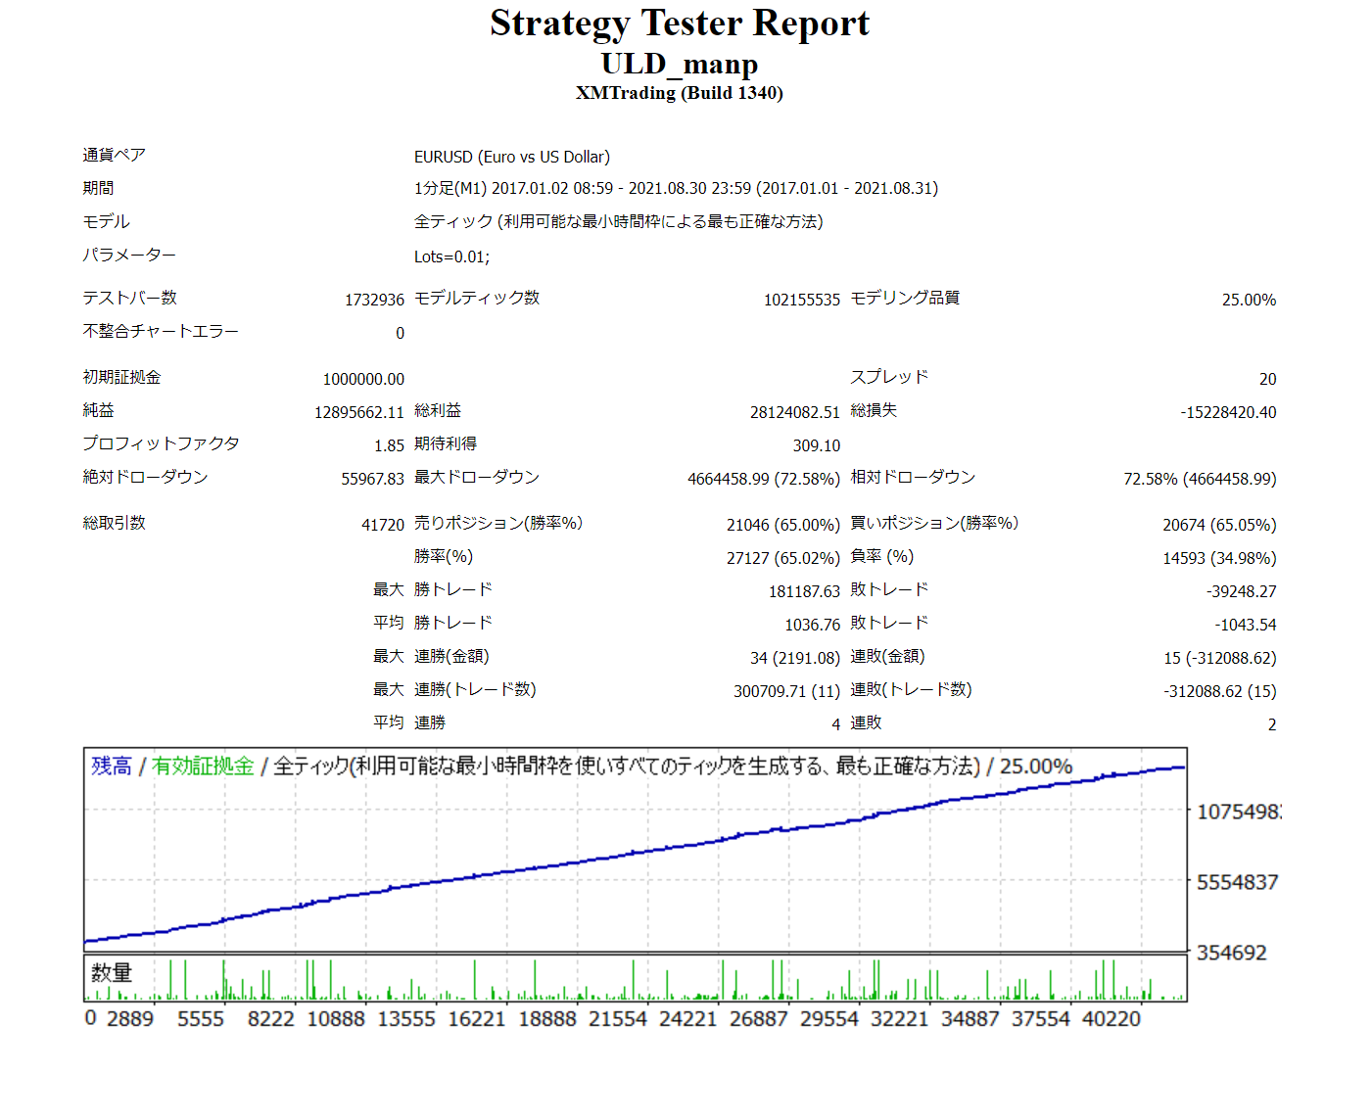Screen dimensions: 1372x1118
Task: Click the net profit value 12895662.11
Action: pyautogui.click(x=358, y=412)
